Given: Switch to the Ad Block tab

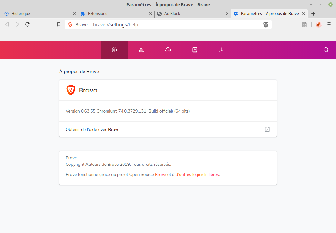Looking at the screenshot, I should [189, 14].
